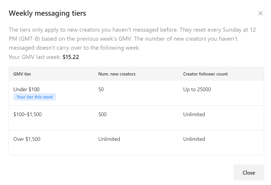
Task: Select the $100–$1,500 tier label
Action: pyautogui.click(x=28, y=114)
